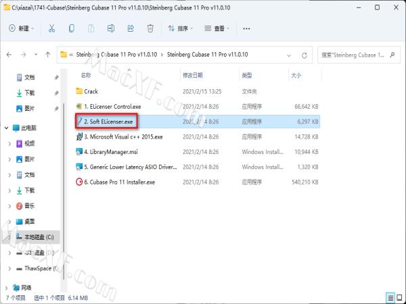Select the Crack folder
The width and height of the screenshot is (406, 304).
click(x=198, y=91)
